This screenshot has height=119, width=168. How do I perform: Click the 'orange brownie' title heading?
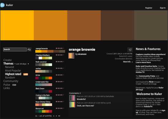click(x=82, y=50)
